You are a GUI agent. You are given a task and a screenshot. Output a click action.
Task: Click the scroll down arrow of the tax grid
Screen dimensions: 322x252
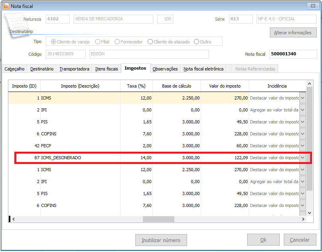pos(309,212)
